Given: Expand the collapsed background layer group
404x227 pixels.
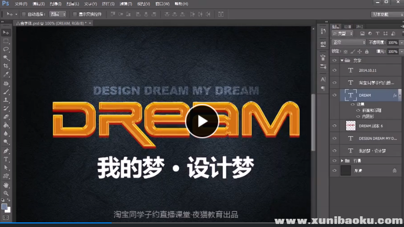Looking at the screenshot, I should (342, 161).
